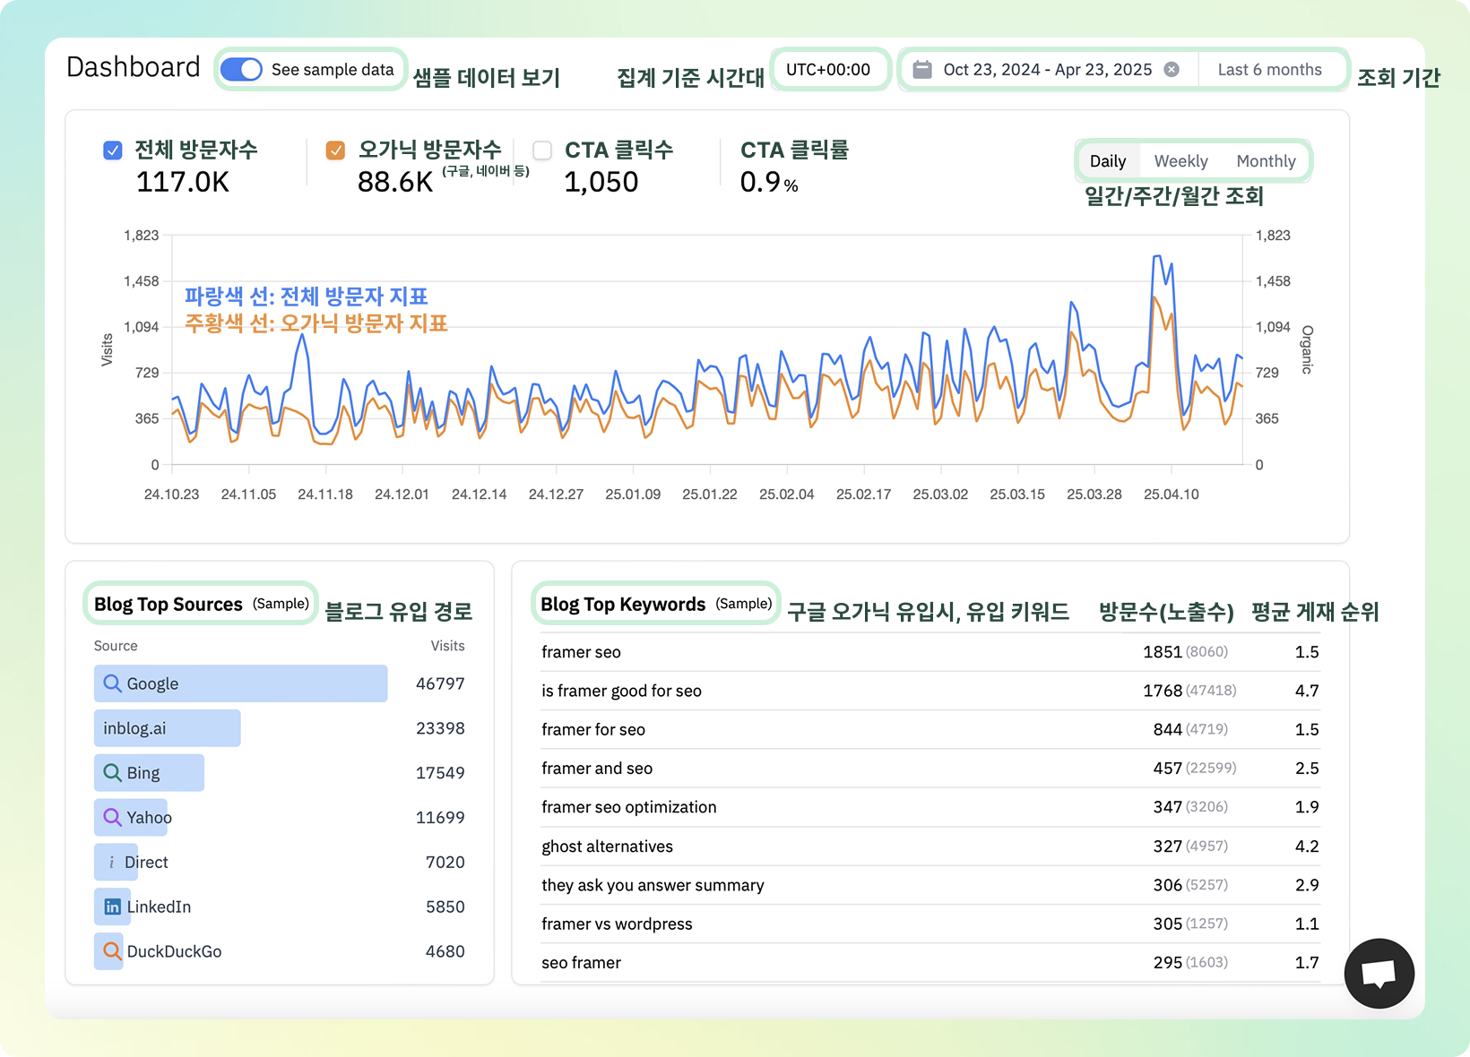Screen dimensions: 1470x1057
Task: Click the Google search magnifier icon
Action: pyautogui.click(x=112, y=683)
